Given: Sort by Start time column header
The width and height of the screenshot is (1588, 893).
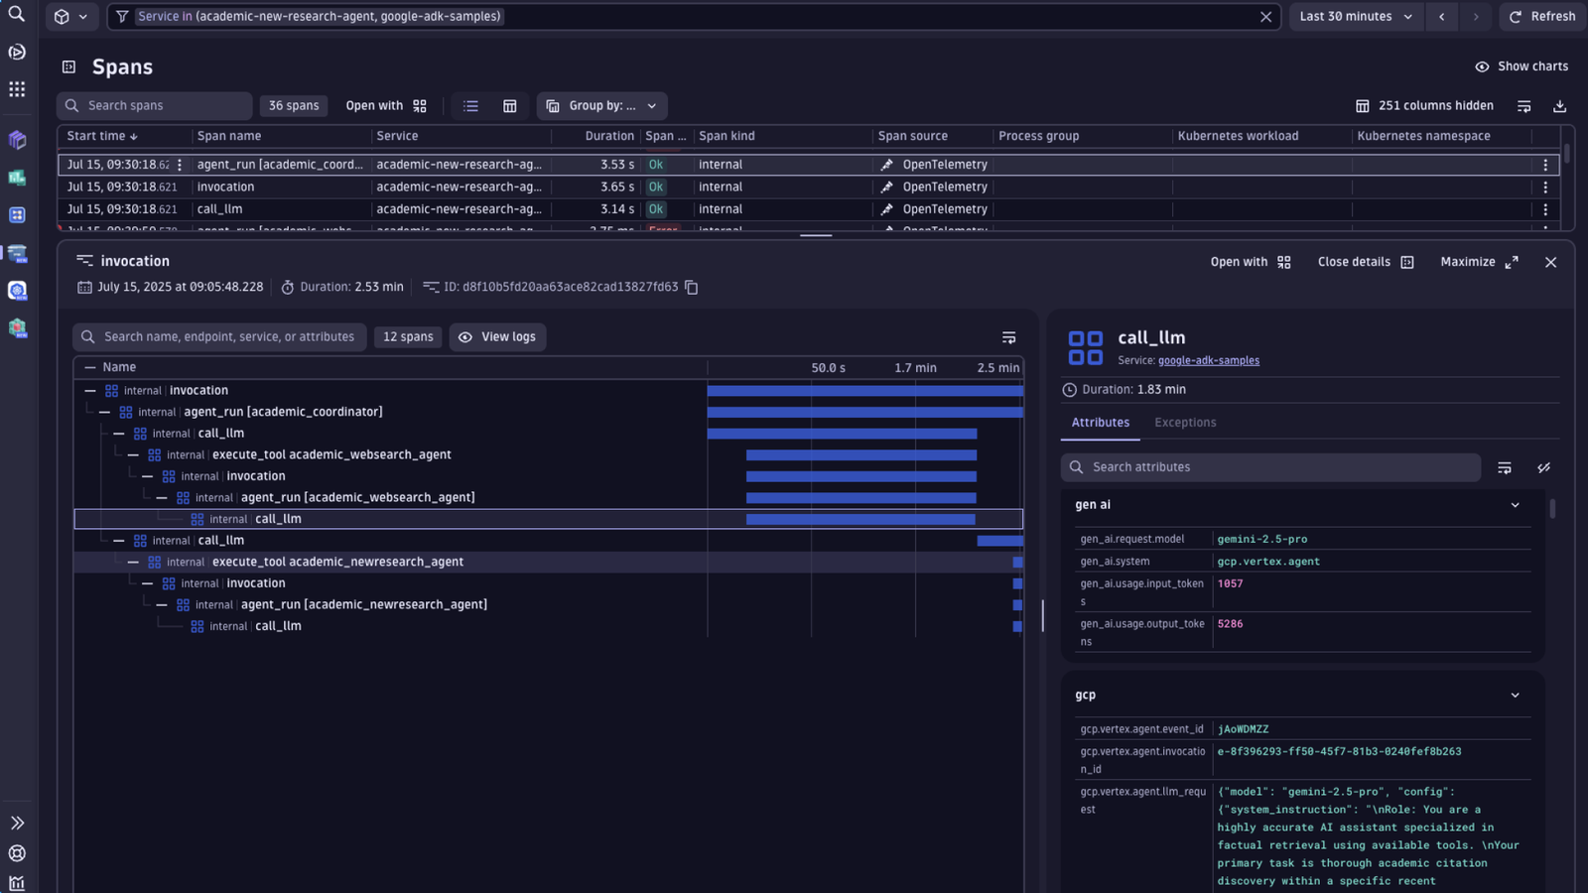Looking at the screenshot, I should tap(102, 136).
